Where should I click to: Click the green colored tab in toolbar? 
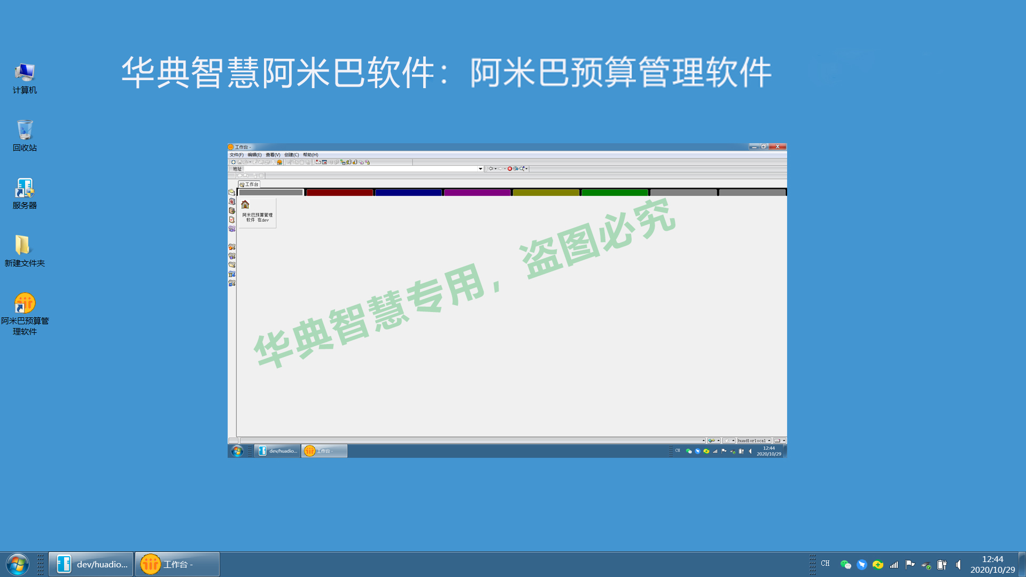click(x=615, y=192)
